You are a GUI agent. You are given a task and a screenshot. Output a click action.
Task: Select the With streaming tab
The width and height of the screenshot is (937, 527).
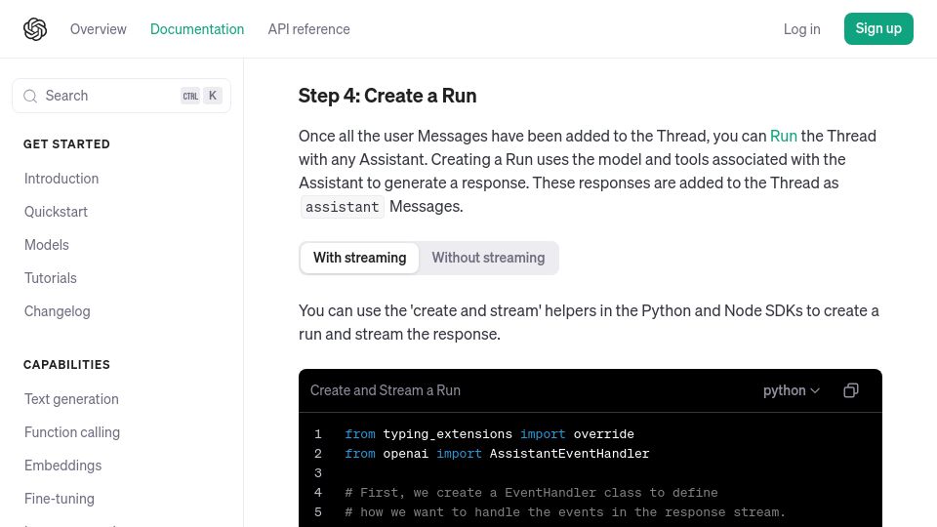pyautogui.click(x=360, y=258)
